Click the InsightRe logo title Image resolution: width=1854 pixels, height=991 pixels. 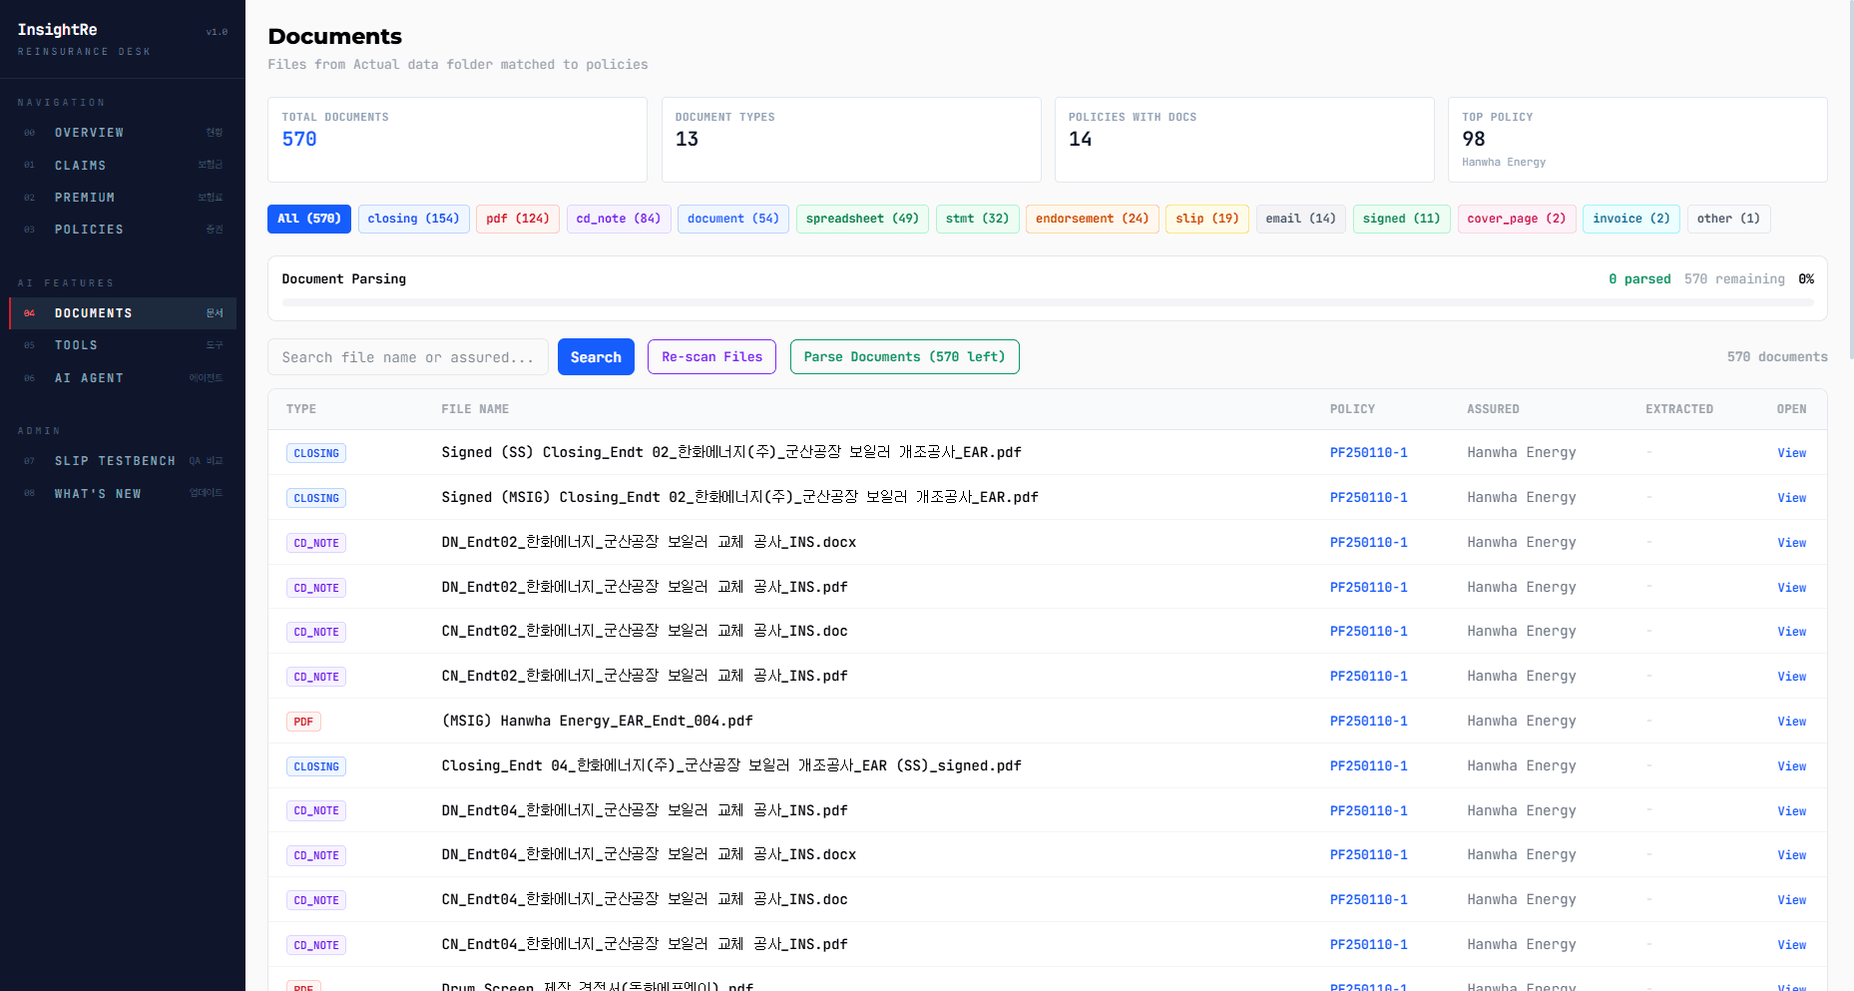click(57, 30)
